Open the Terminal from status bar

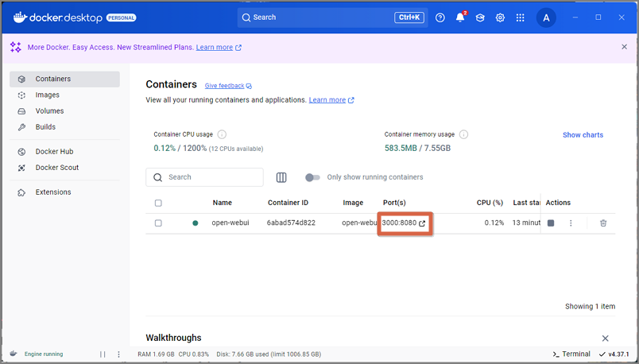pyautogui.click(x=571, y=354)
